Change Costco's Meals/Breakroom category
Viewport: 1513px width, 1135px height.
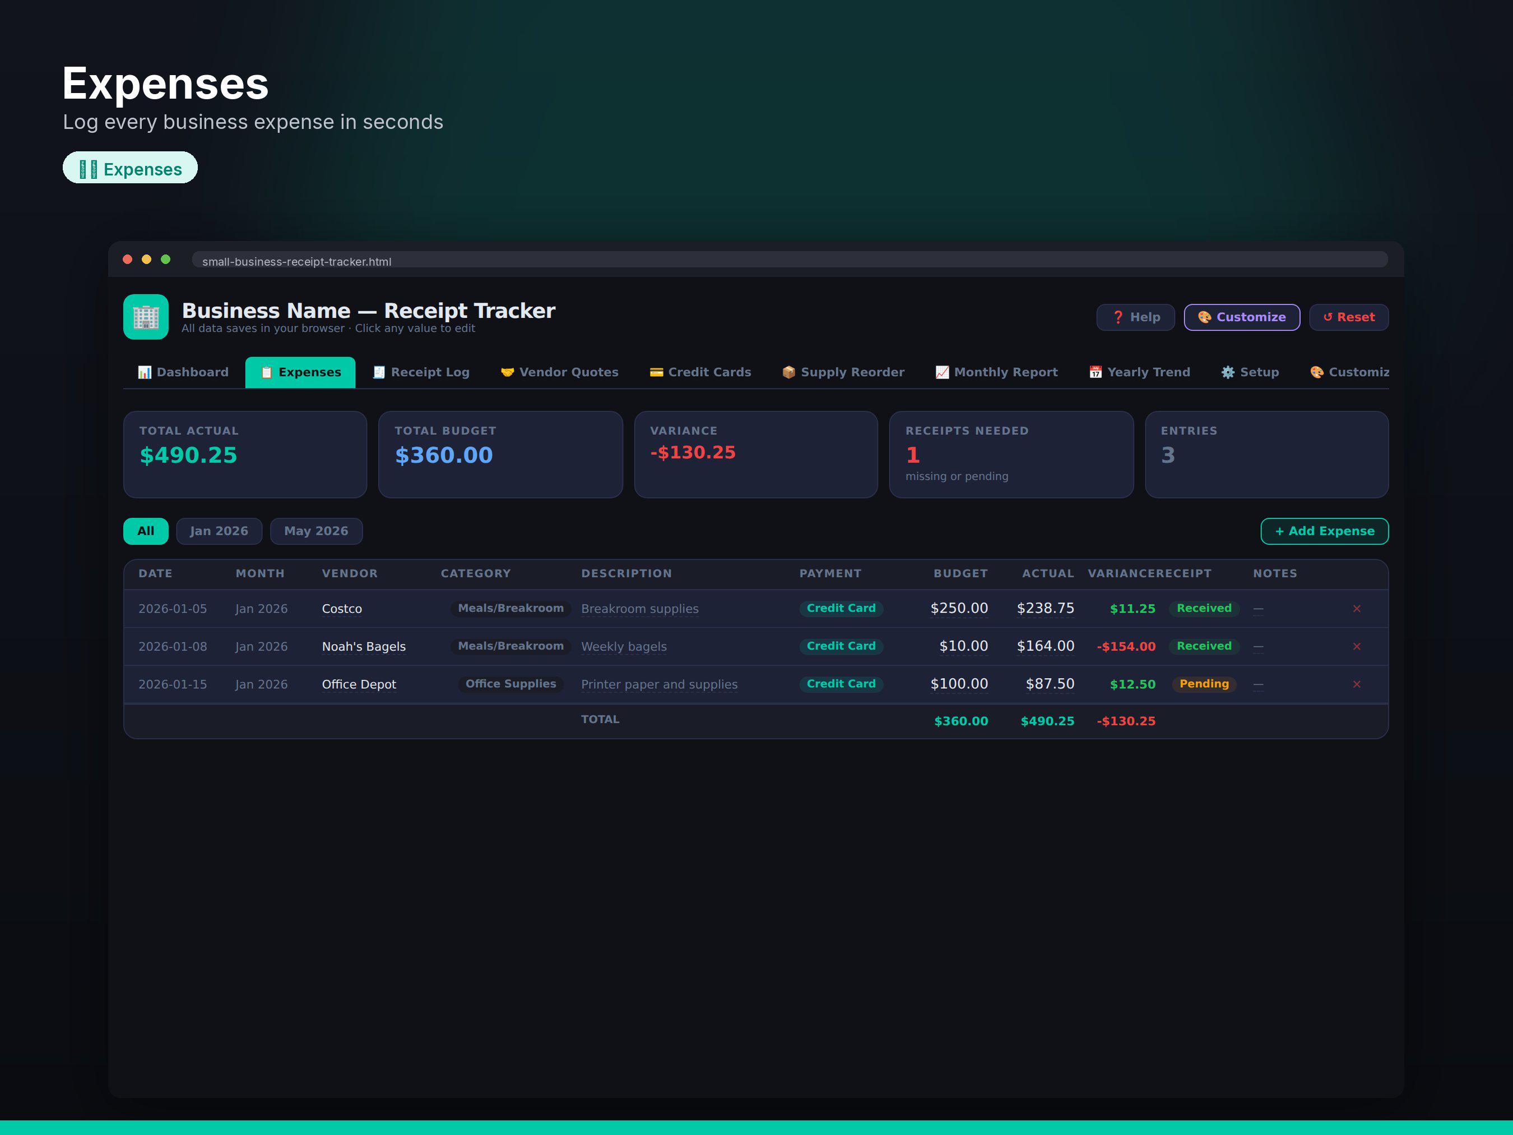tap(510, 608)
